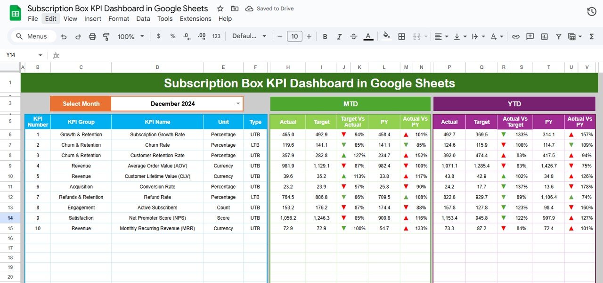
Task: Open the borders tool
Action: tap(401, 36)
